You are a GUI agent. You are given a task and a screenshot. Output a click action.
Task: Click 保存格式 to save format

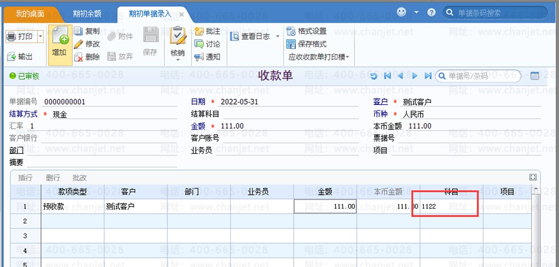coord(291,44)
